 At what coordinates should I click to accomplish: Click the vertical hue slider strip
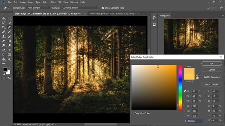point(180,87)
